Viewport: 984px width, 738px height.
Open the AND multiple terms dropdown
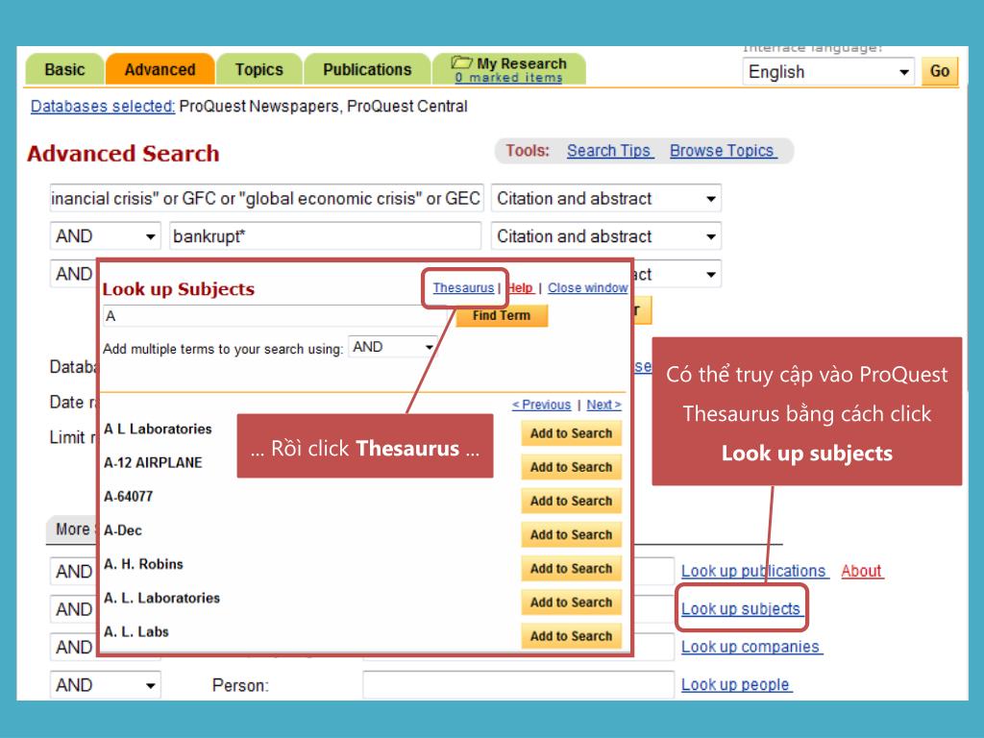tap(393, 347)
